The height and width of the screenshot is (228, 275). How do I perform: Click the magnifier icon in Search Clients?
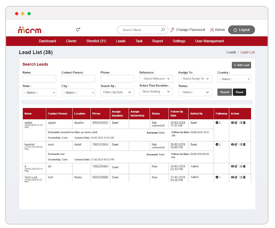(x=163, y=30)
